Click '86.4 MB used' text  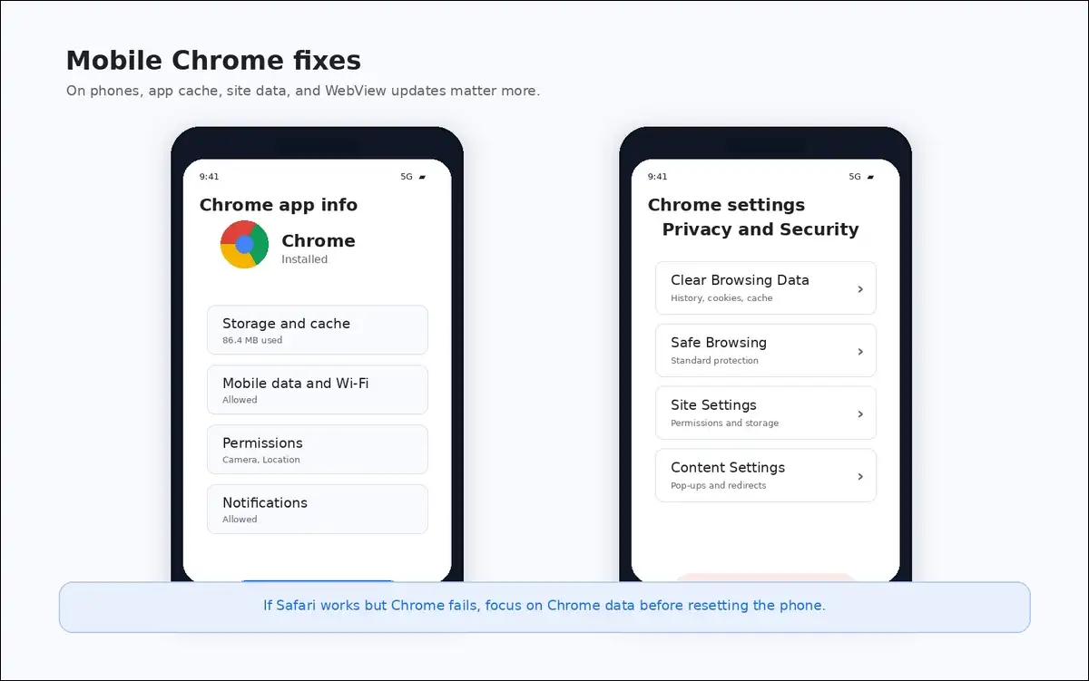252,341
